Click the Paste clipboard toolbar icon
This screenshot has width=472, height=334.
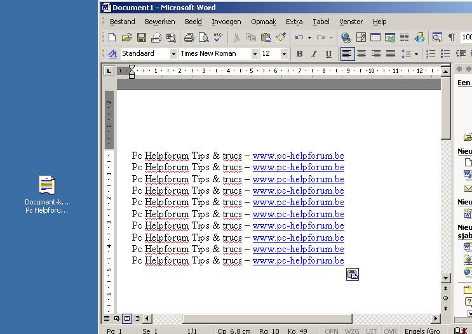pyautogui.click(x=266, y=37)
